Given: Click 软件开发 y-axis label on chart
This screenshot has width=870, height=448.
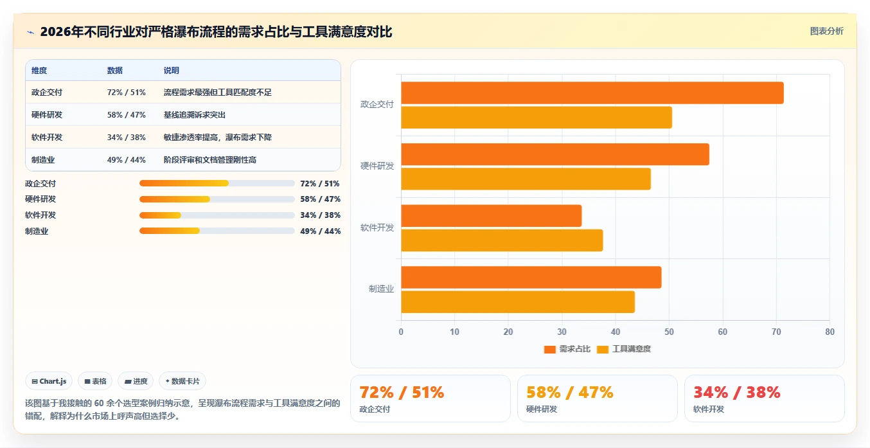Looking at the screenshot, I should coord(377,228).
